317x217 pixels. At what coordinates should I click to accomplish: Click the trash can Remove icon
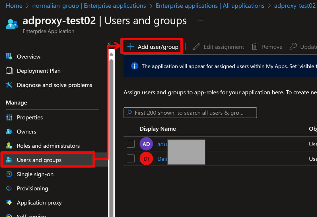click(255, 47)
